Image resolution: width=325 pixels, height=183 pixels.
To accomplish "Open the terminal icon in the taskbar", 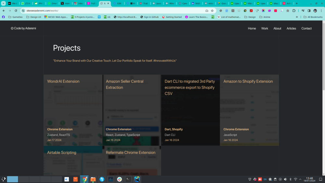I will pyautogui.click(x=128, y=179).
